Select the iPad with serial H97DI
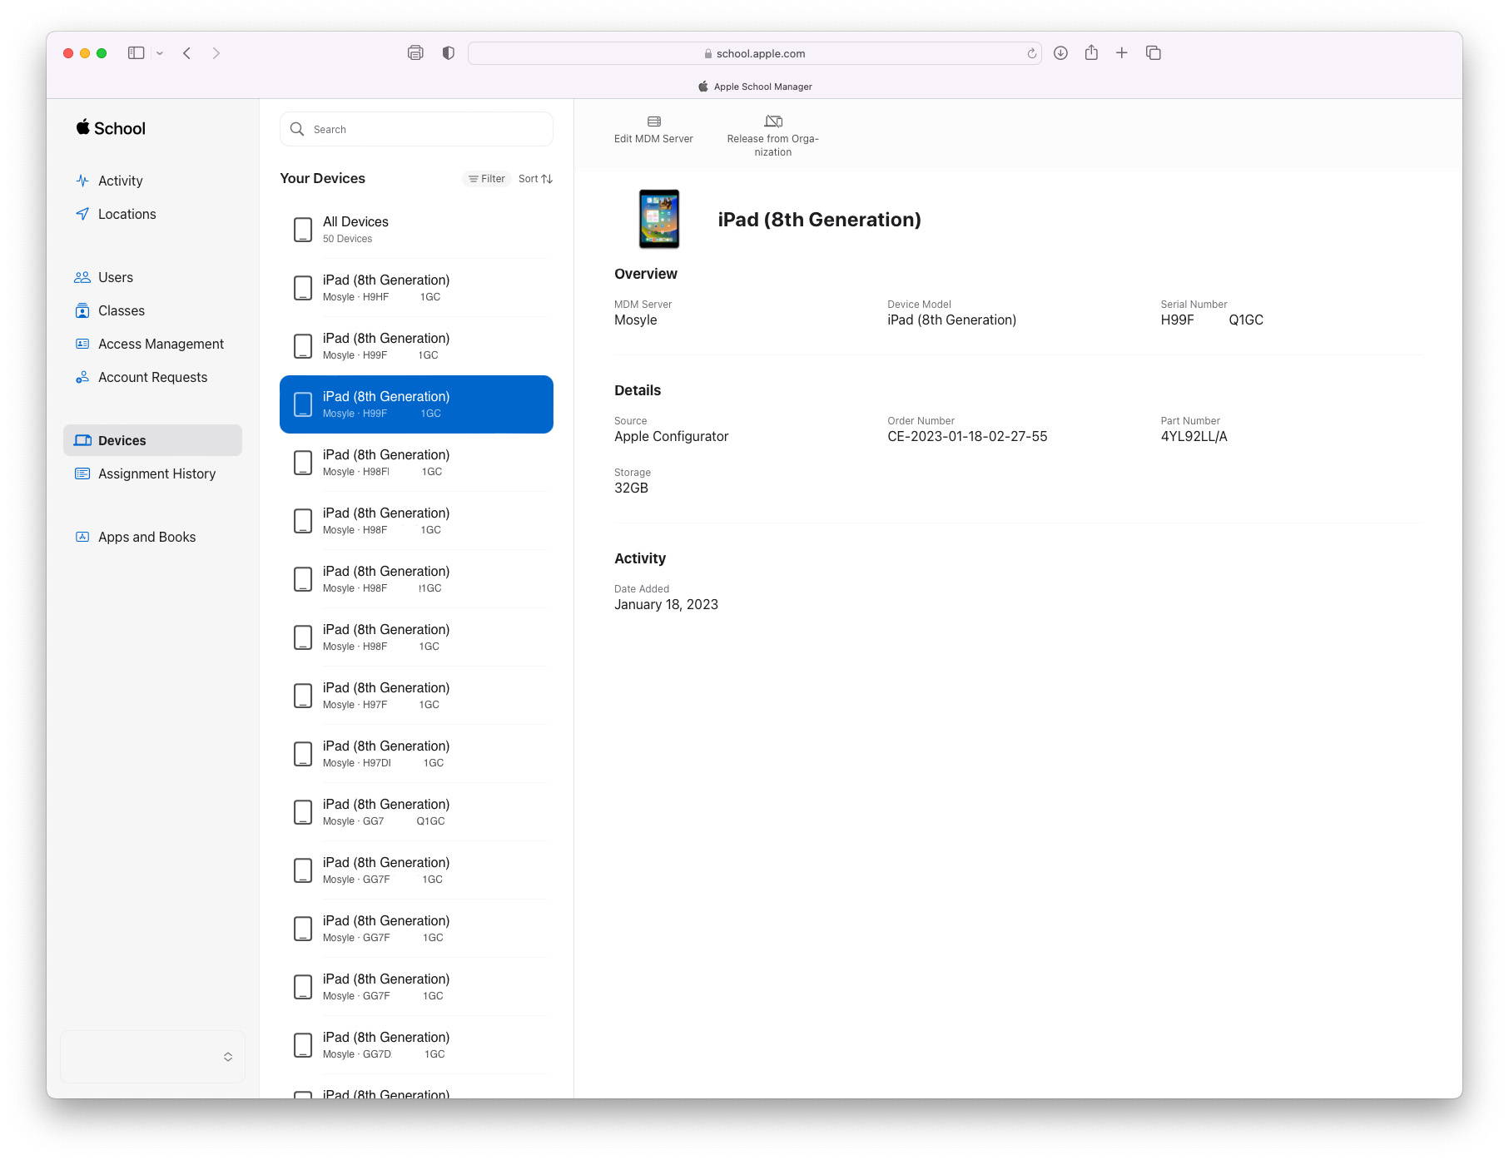This screenshot has height=1160, width=1509. pyautogui.click(x=416, y=754)
